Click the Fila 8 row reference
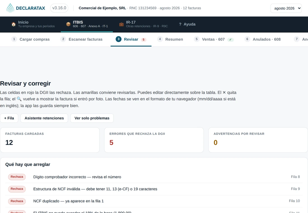Viewport: 308px width, 213px height. [295, 177]
